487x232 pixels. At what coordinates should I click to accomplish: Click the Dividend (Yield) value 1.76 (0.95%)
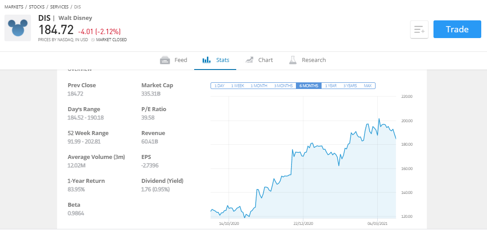[x=155, y=189]
